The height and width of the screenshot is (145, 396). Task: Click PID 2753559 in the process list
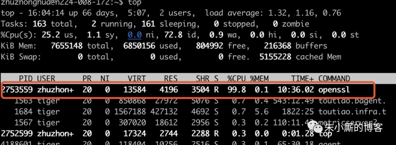(17, 90)
